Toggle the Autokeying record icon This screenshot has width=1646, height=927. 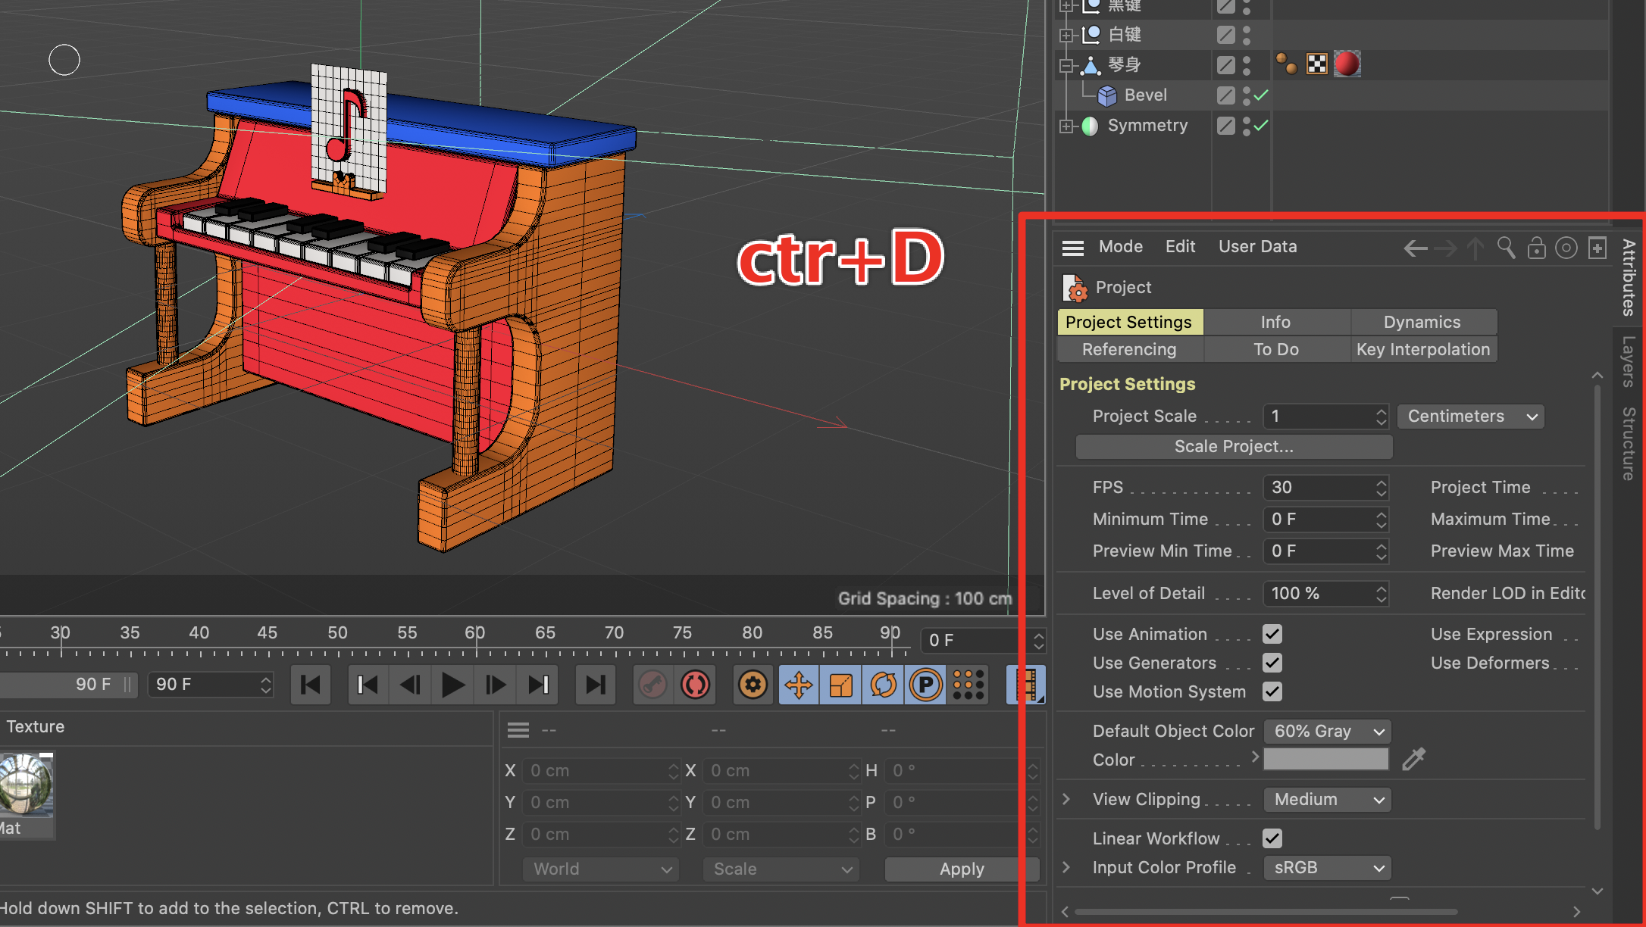tap(695, 685)
